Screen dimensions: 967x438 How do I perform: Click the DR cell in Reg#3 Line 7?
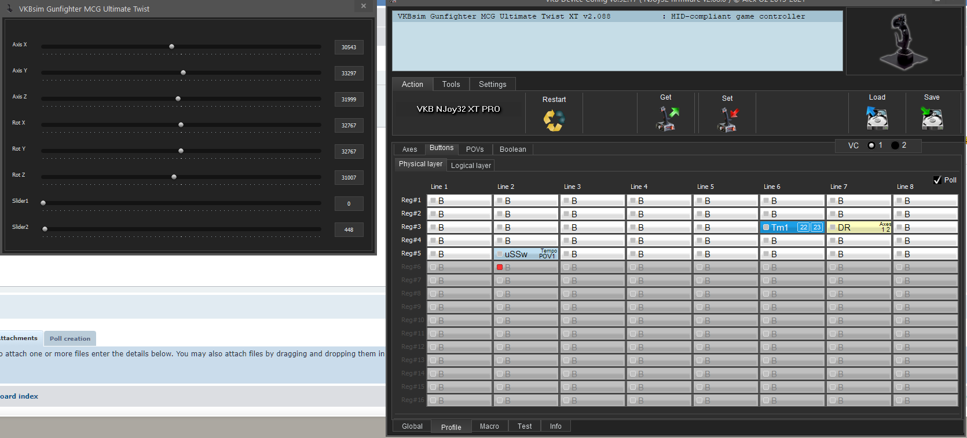pyautogui.click(x=859, y=227)
